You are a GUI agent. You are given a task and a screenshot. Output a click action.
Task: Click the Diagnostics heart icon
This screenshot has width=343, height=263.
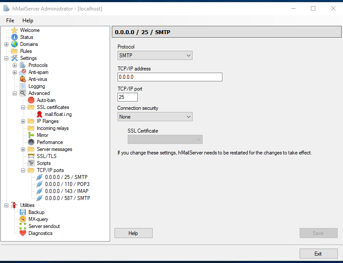click(23, 233)
